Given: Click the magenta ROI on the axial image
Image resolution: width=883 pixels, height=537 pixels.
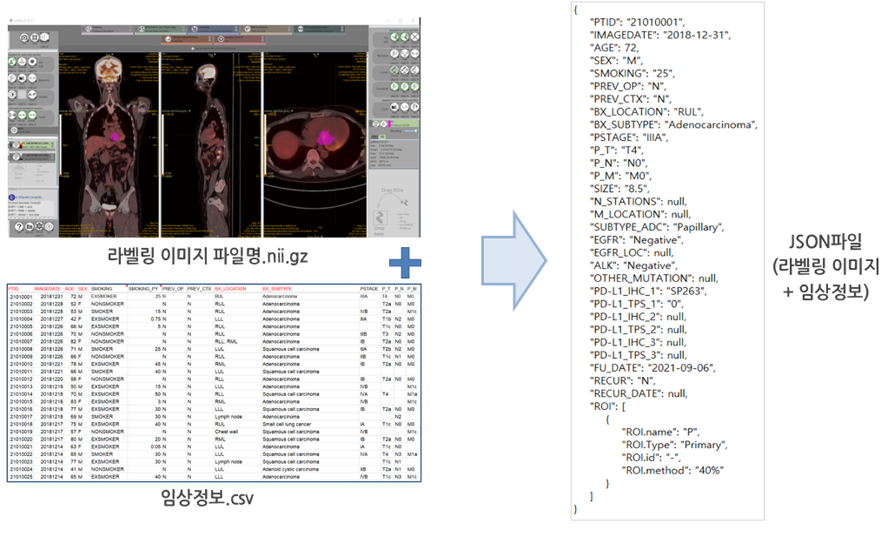Looking at the screenshot, I should (326, 136).
